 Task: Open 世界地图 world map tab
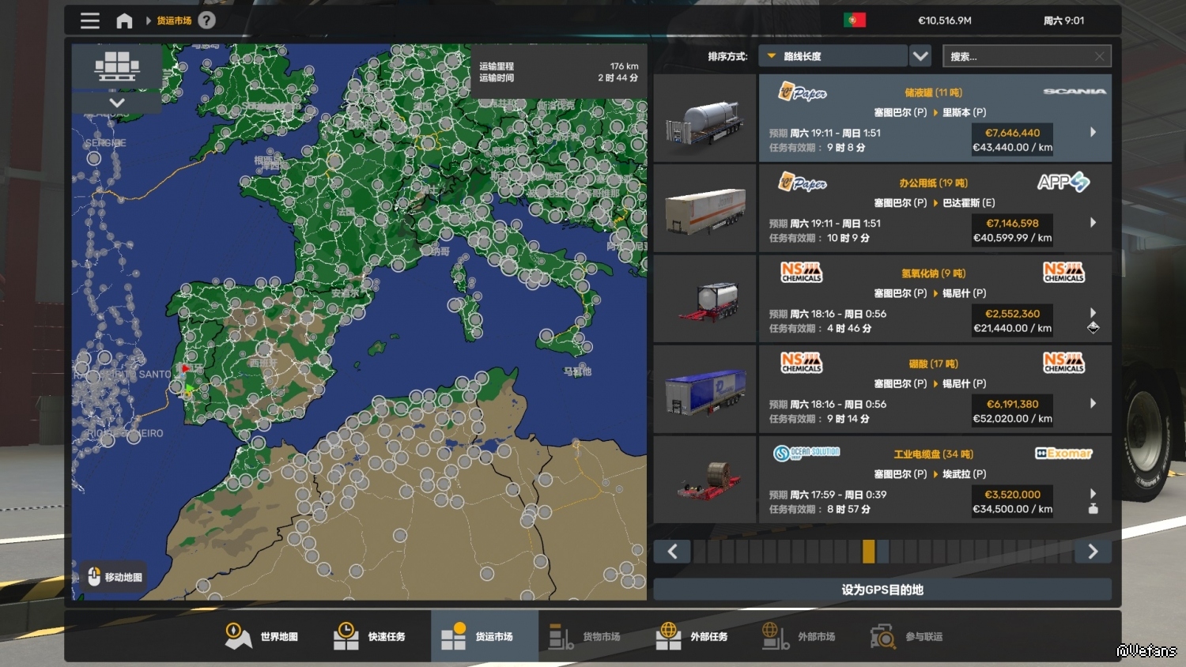(x=262, y=636)
